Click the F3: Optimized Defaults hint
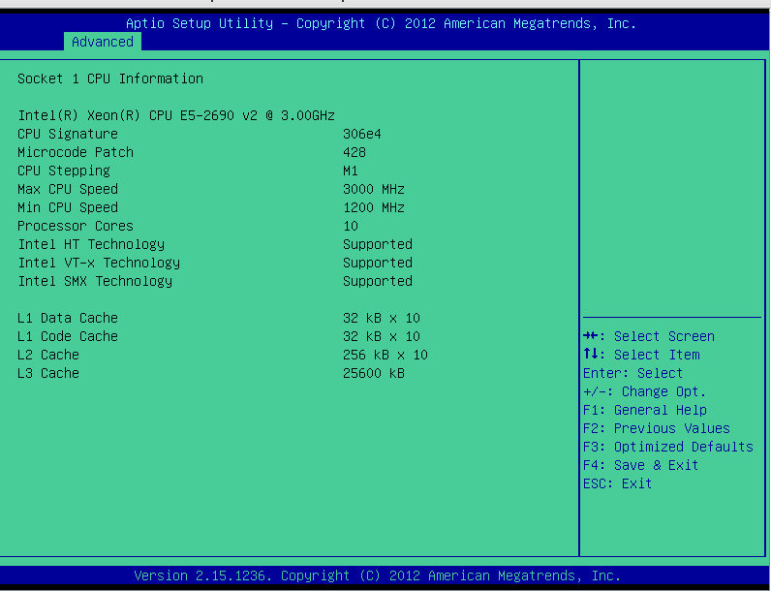This screenshot has width=771, height=591. (668, 447)
